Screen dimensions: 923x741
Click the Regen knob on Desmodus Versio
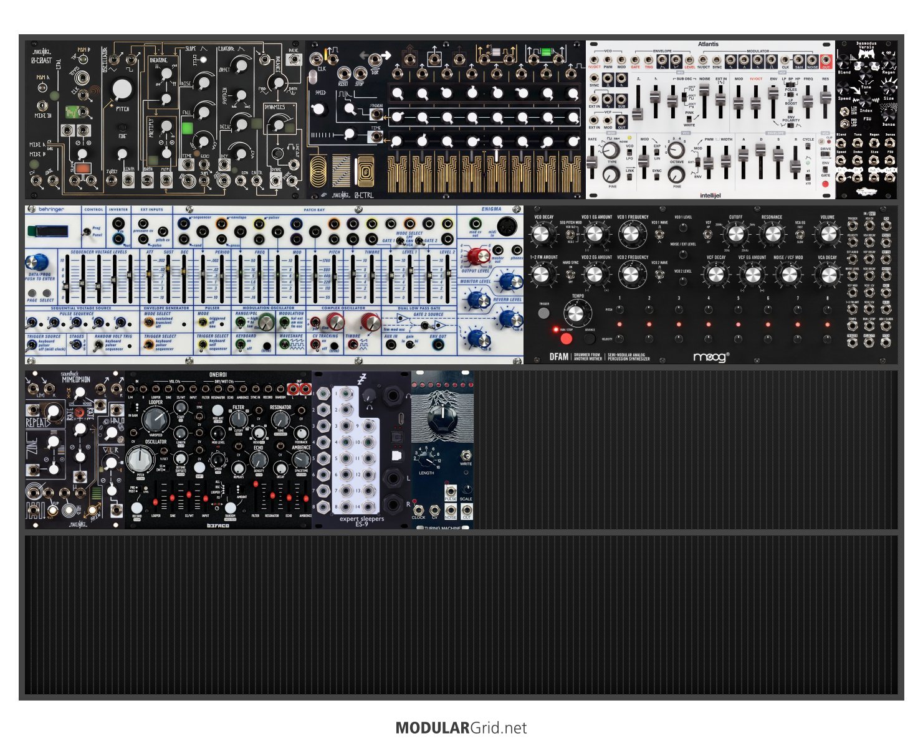[889, 62]
